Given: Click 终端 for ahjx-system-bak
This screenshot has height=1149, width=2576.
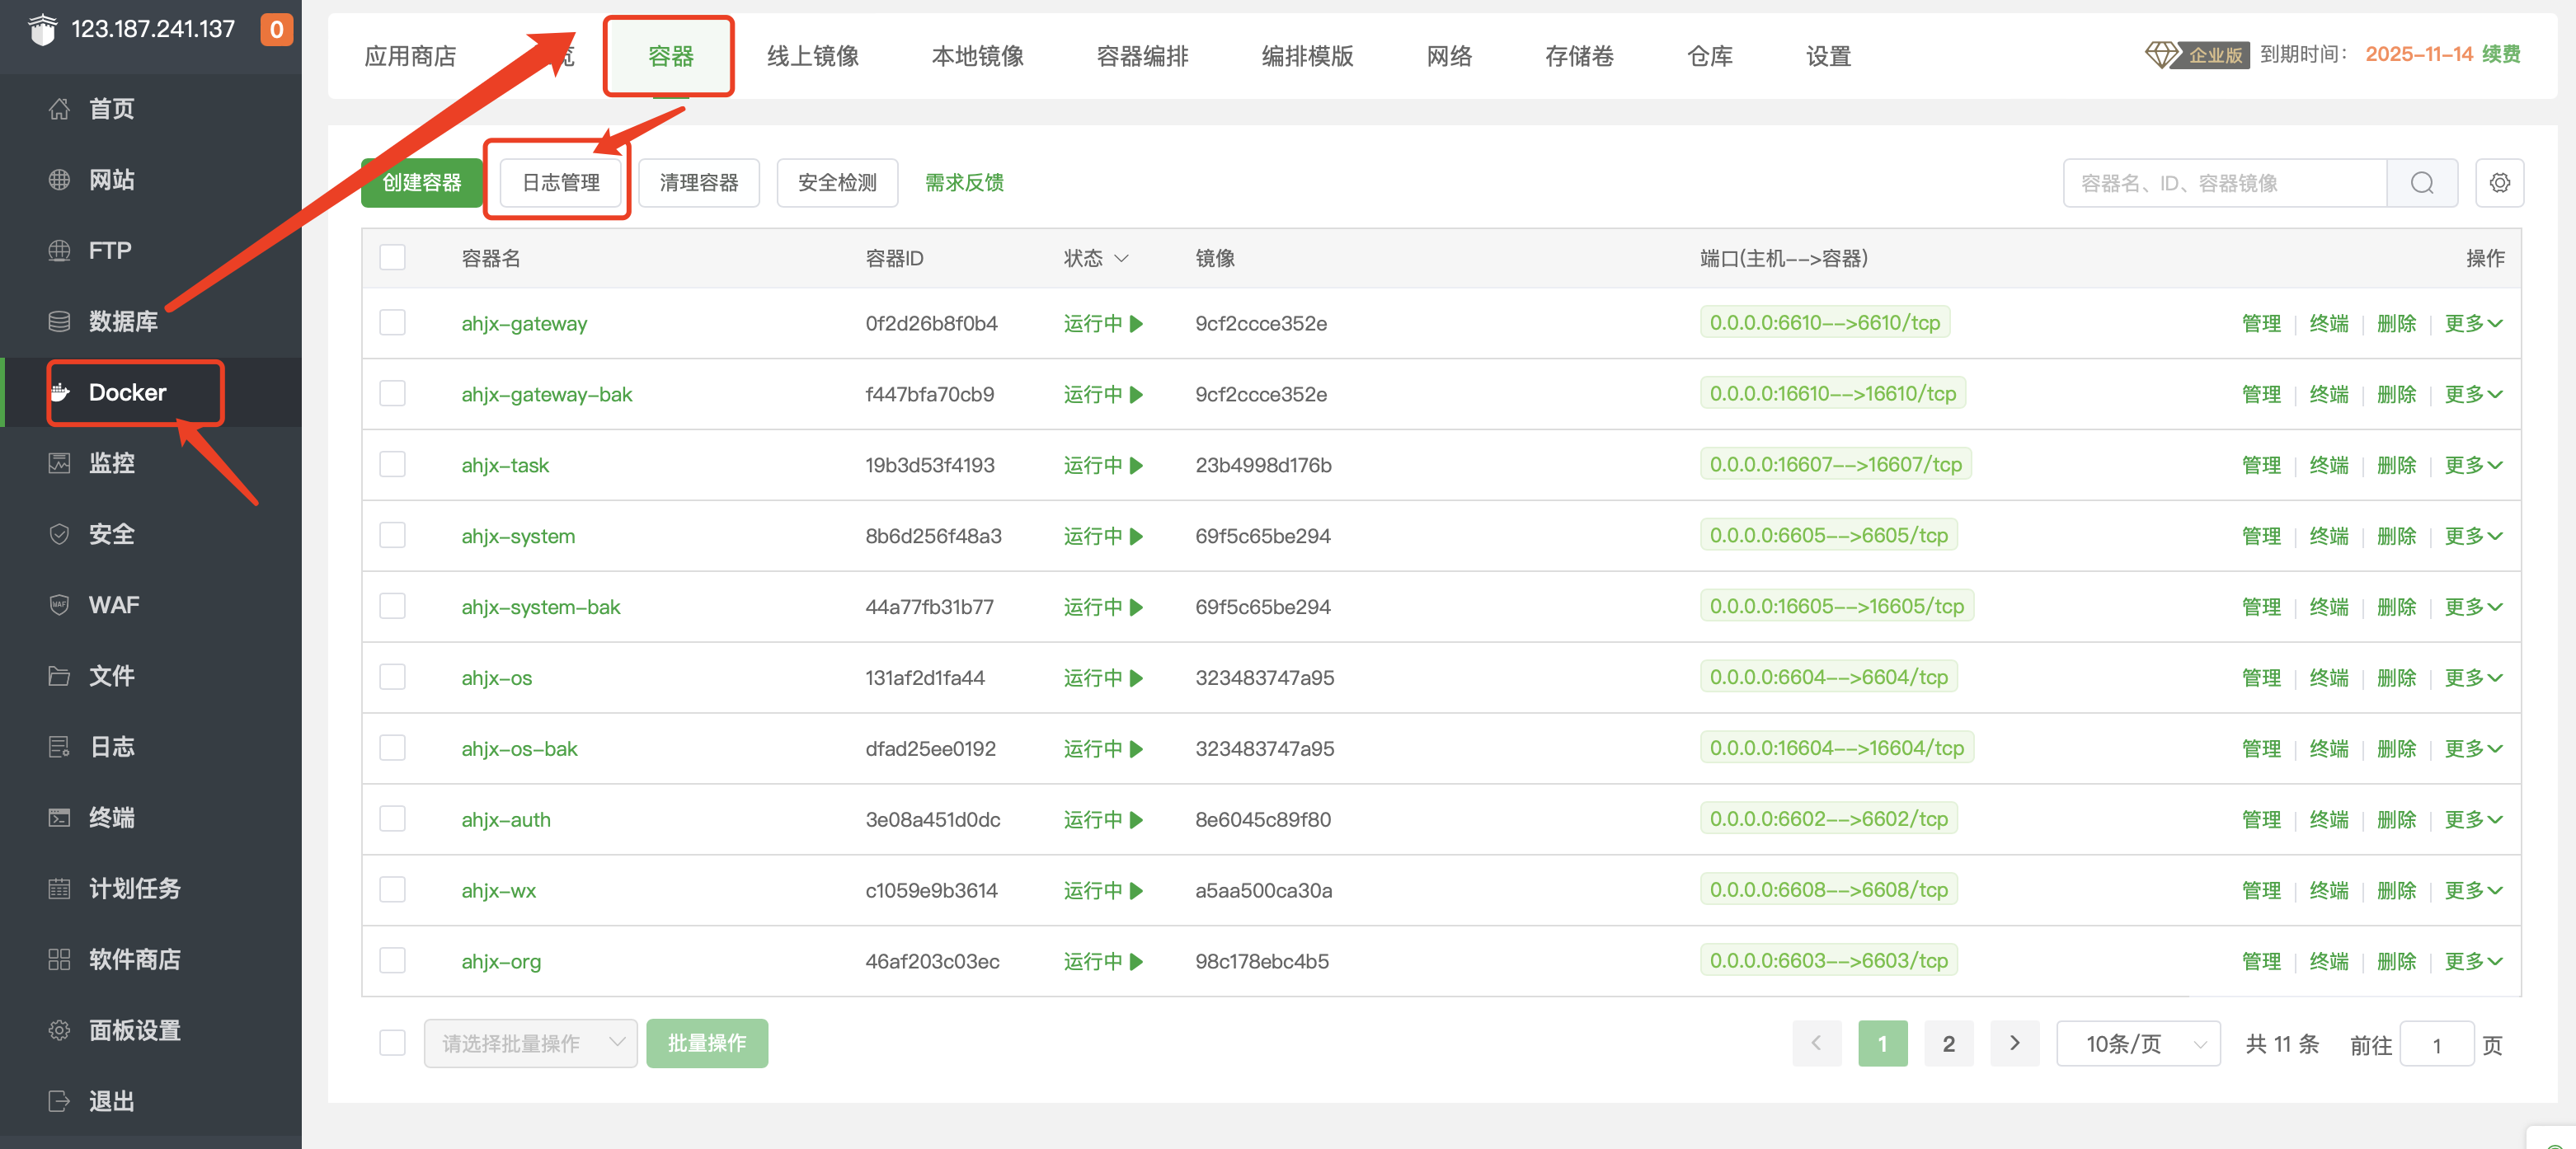Looking at the screenshot, I should pyautogui.click(x=2328, y=608).
